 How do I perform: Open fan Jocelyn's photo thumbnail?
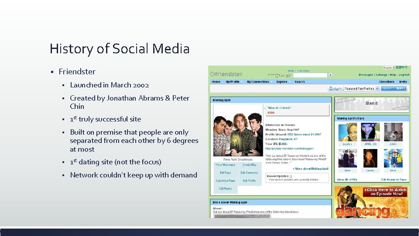347,132
